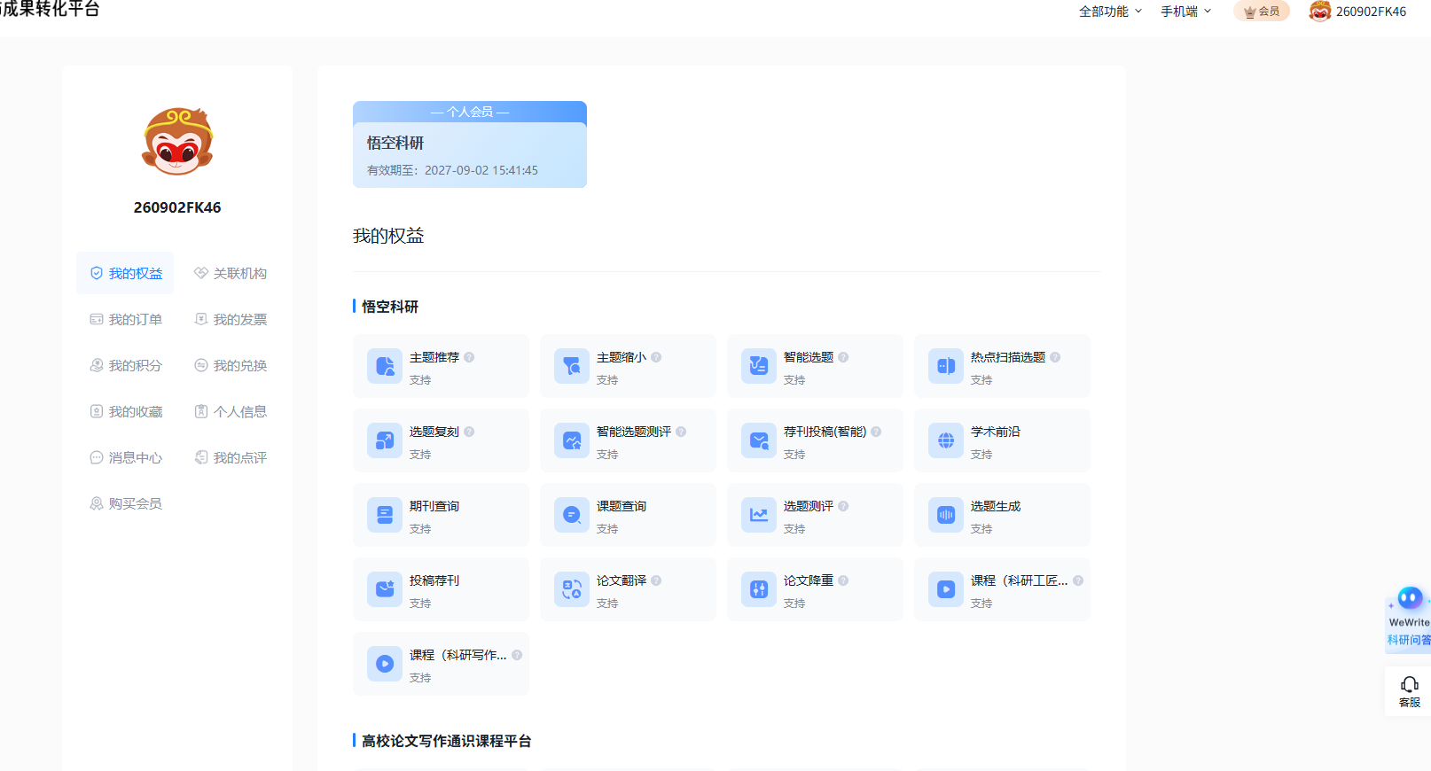Expand the 手机端 dropdown
Viewport: 1431px width, 771px height.
click(x=1186, y=12)
